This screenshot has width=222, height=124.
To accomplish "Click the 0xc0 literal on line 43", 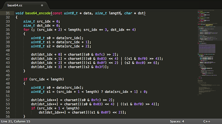I will pyautogui.click(x=140, y=63).
